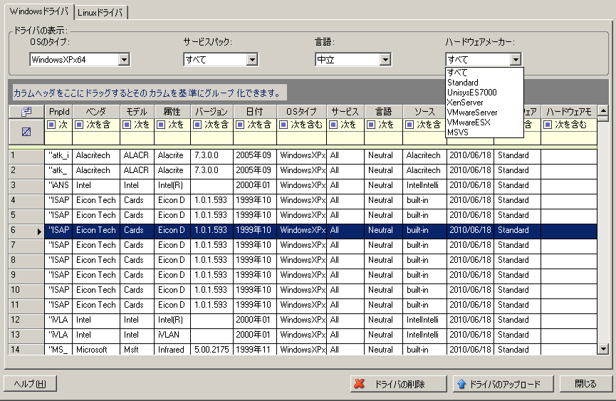The image size is (616, 401).
Task: Choose XenServer in the hardware maker list
Action: coord(484,103)
